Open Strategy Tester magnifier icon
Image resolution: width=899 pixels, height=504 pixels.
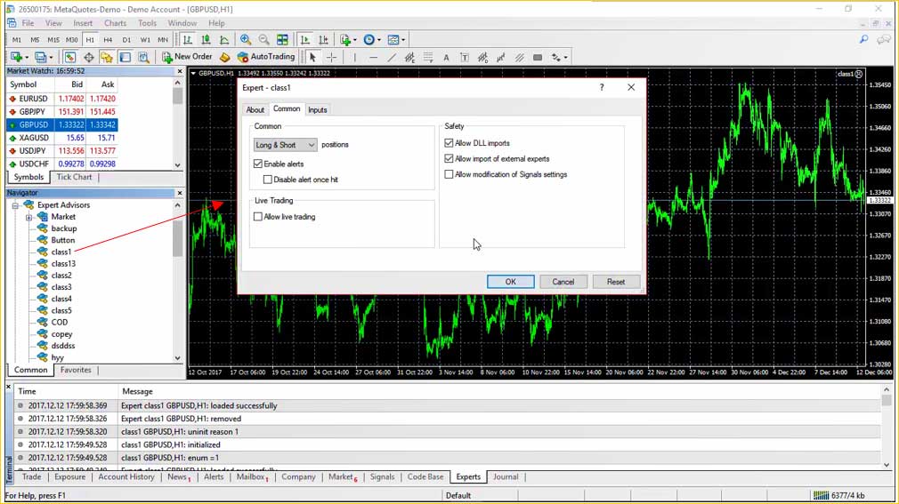143,57
